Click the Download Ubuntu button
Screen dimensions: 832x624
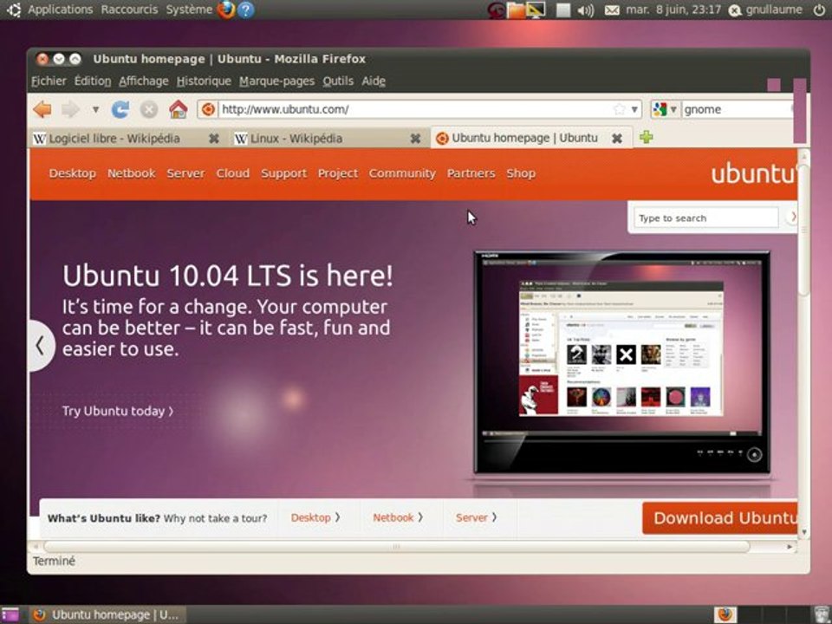pos(720,518)
